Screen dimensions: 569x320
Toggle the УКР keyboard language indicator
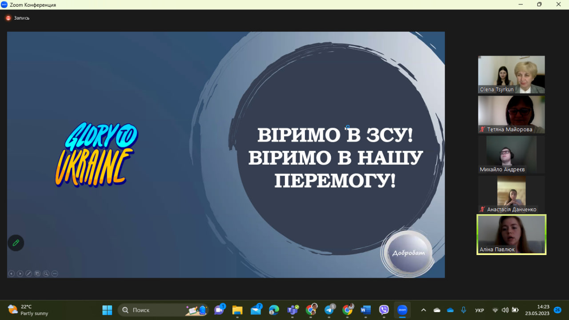pos(480,310)
